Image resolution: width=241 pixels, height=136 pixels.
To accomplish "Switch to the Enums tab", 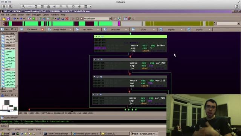I will (143, 29).
